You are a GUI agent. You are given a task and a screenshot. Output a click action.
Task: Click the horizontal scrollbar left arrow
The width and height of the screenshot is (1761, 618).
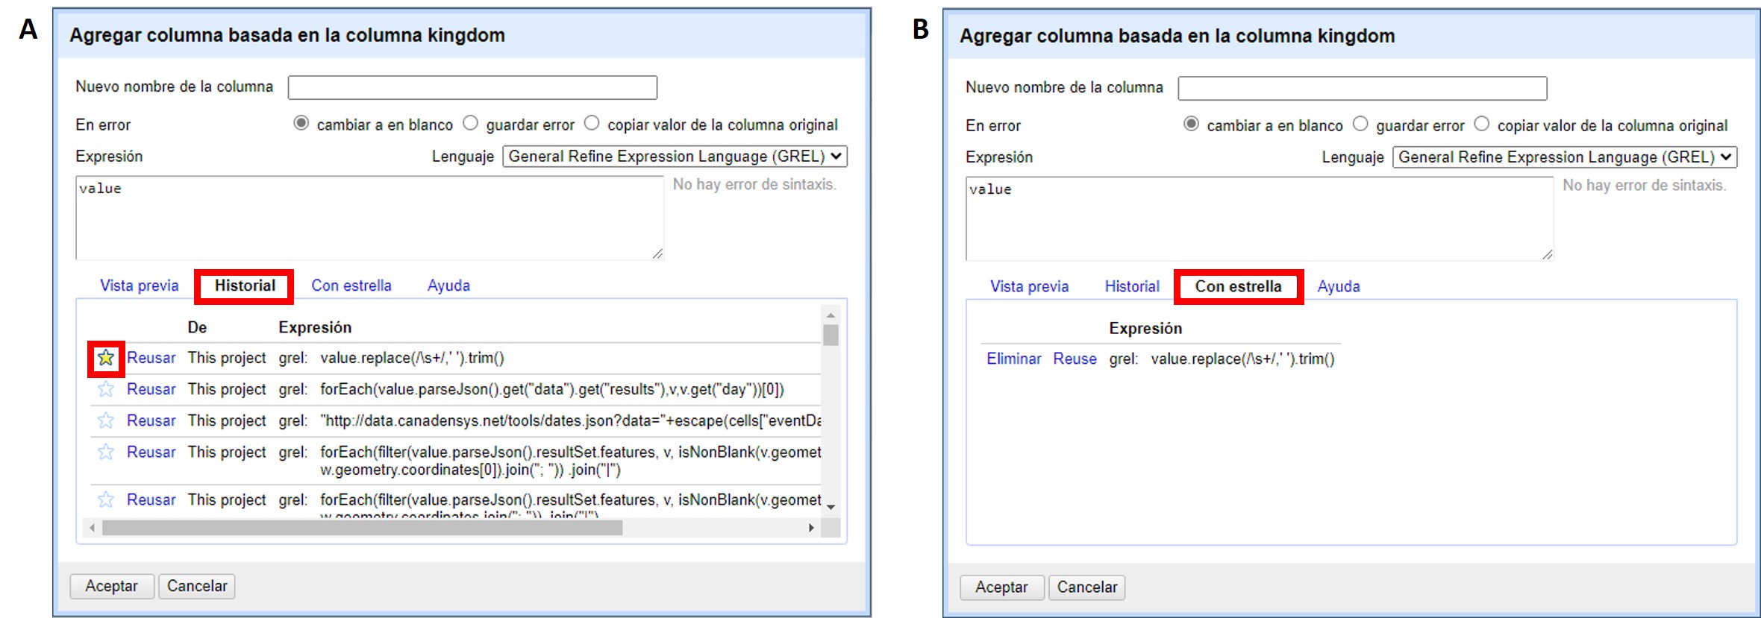click(92, 528)
